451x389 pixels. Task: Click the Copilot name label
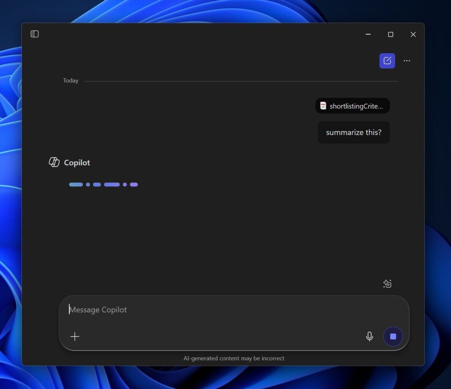(77, 162)
